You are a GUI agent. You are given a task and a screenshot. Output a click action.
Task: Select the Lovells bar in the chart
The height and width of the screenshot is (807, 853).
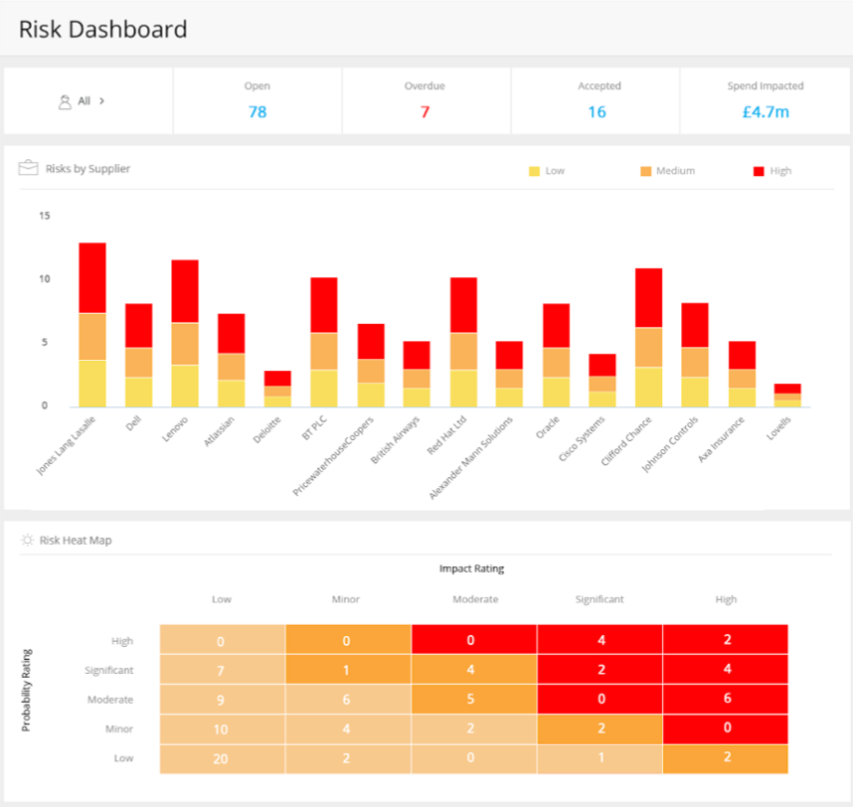pos(787,396)
